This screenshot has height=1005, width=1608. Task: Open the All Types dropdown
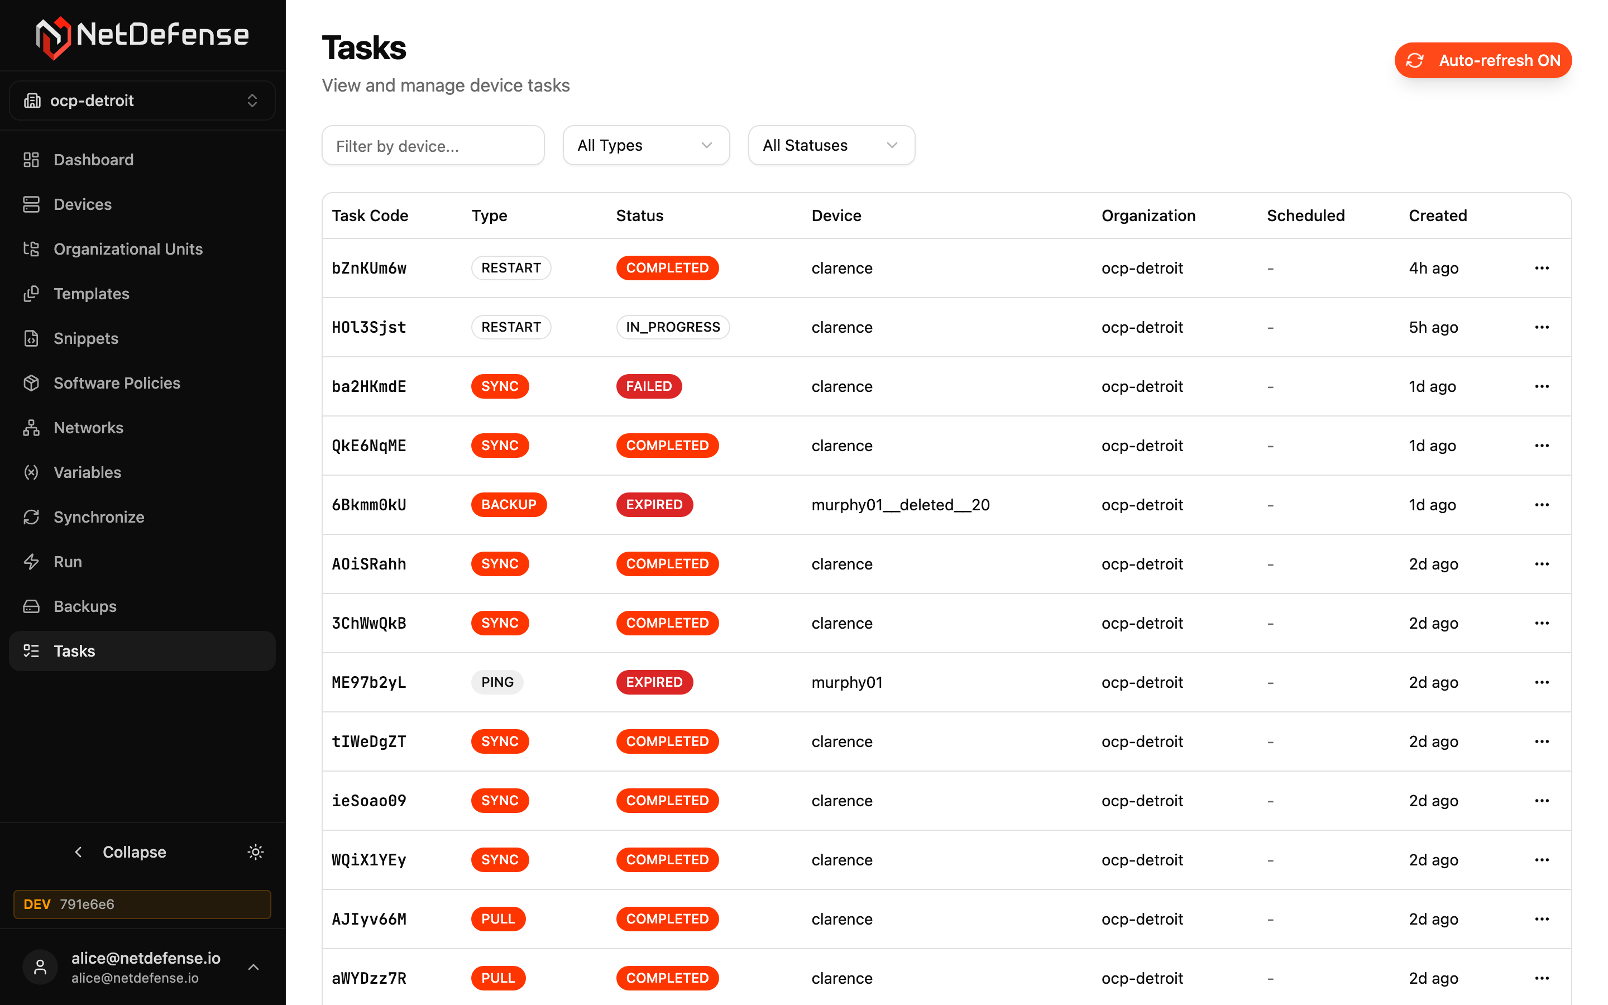tap(646, 145)
